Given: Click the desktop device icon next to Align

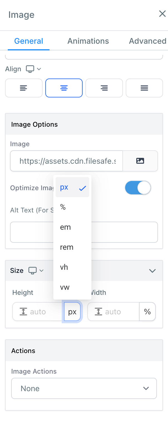Looking at the screenshot, I should [x=30, y=69].
